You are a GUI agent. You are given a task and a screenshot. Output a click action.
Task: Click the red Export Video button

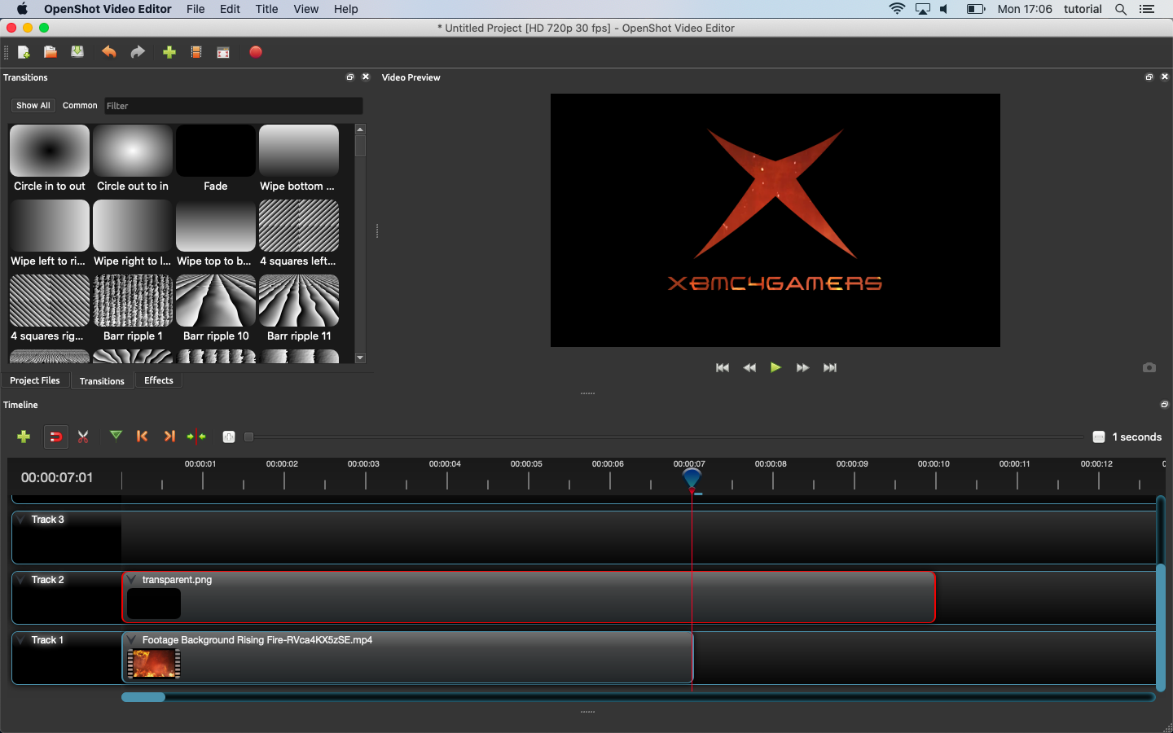[x=256, y=52]
